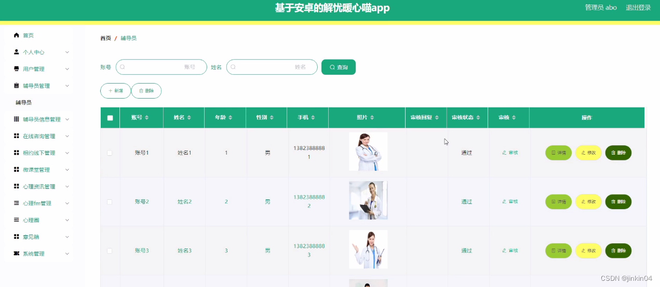
Task: Click the person icon for 个人中心
Action: (17, 52)
